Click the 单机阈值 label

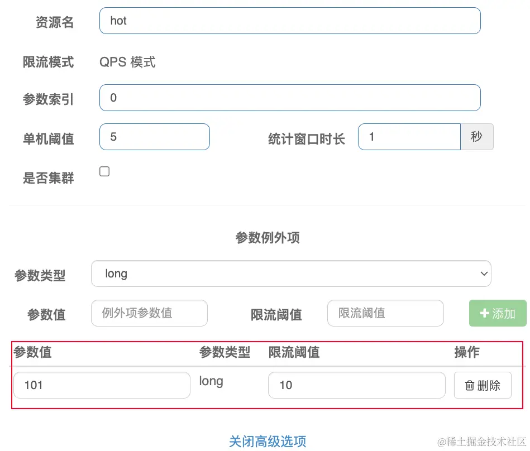click(49, 139)
